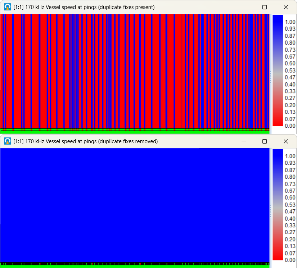
Task: Click the 0.20 legend label in the top window
Action: pos(290,105)
